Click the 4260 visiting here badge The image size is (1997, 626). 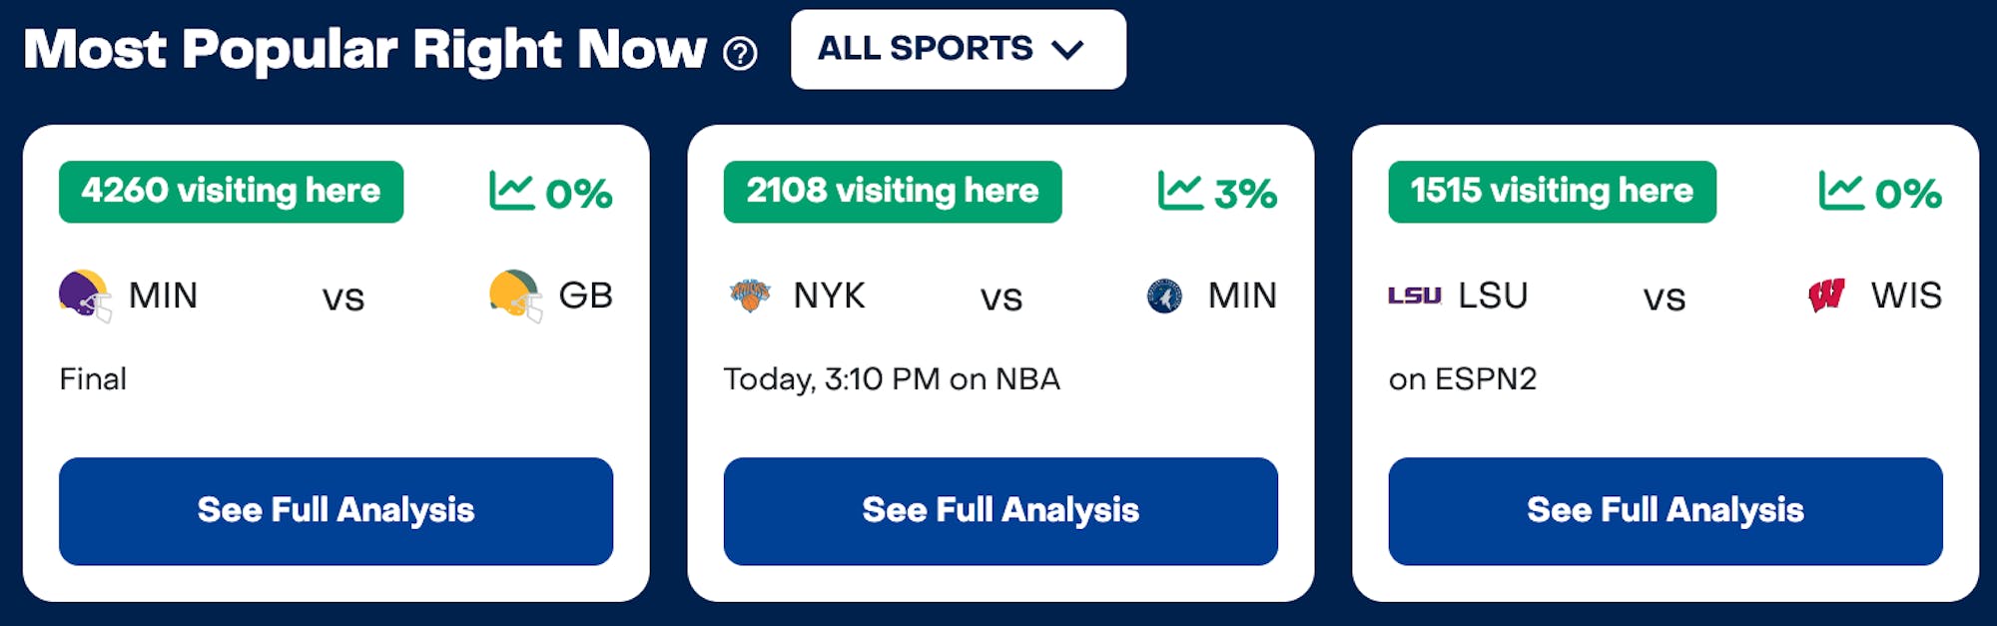[x=231, y=192]
